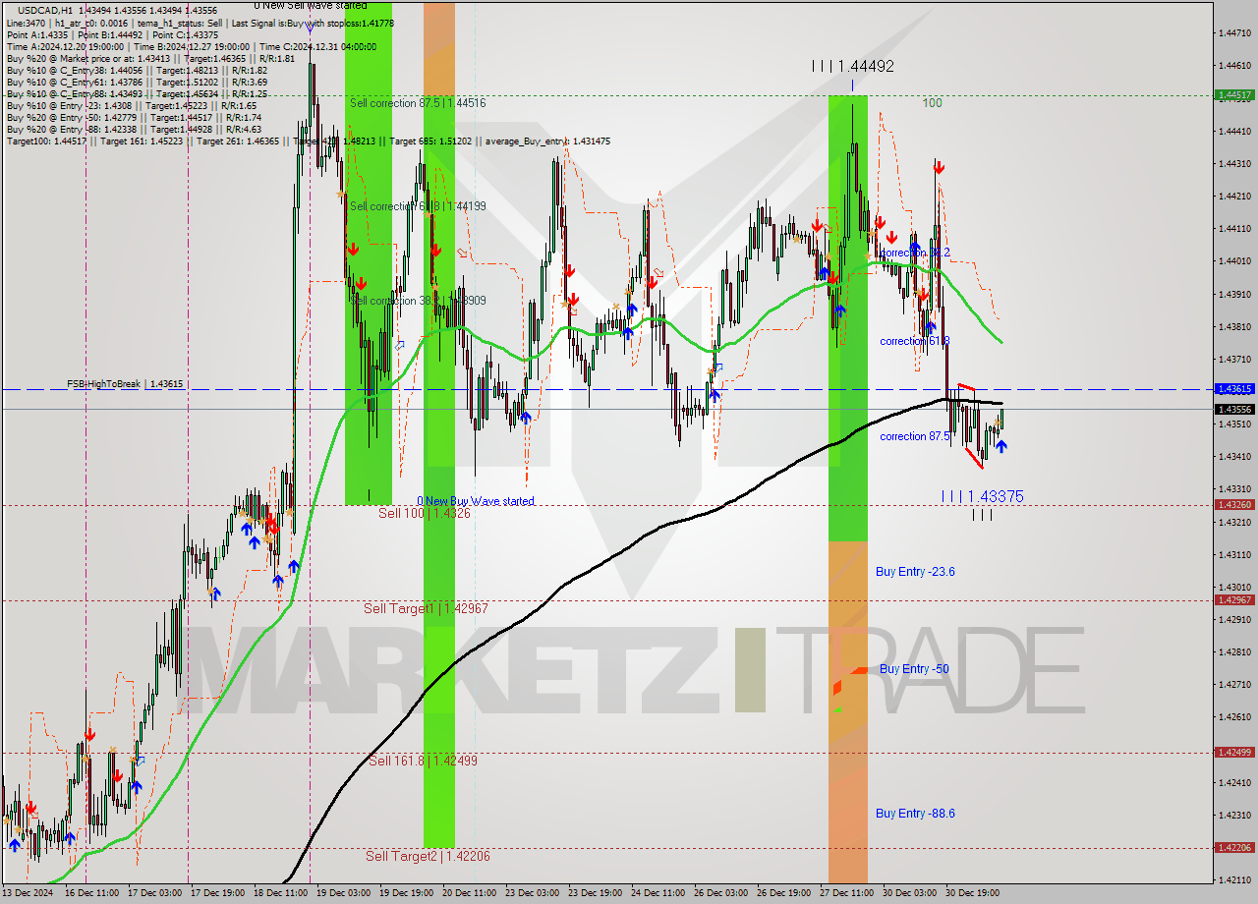Click the Sell correction 87.5 label

[x=418, y=102]
